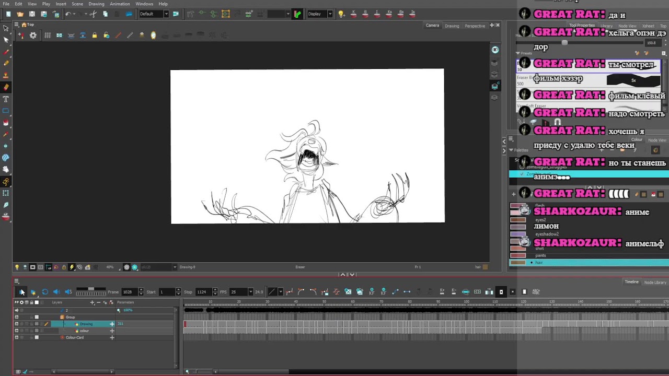
Task: Toggle the grid icon in Camera view toolbar
Action: point(48,36)
